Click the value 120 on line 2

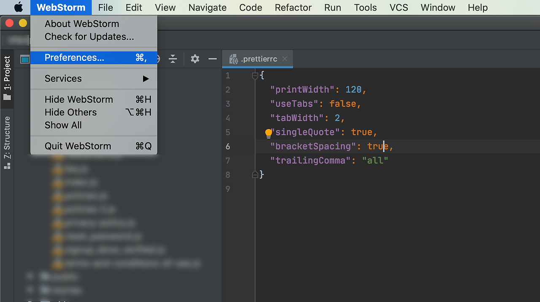click(354, 90)
